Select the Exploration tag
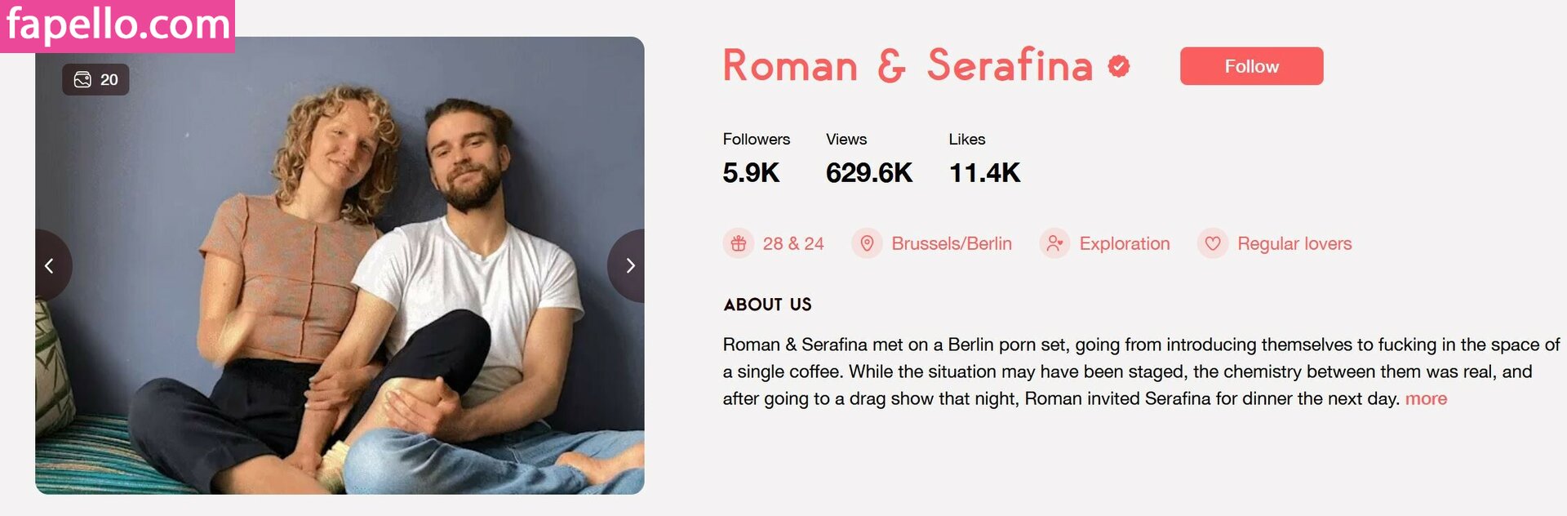 point(1124,243)
